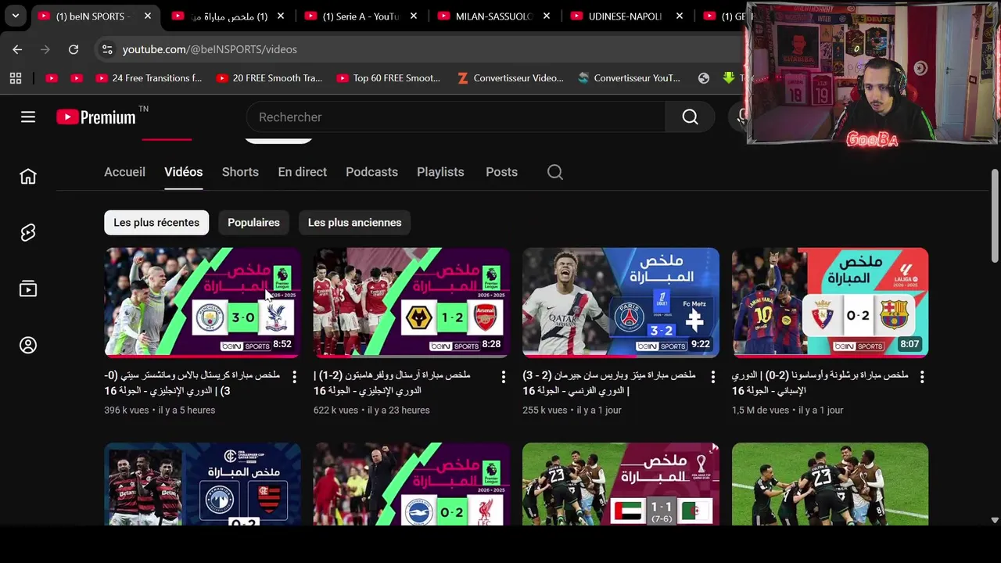This screenshot has height=563, width=1001.
Task: Play PSG 3-2 FC Metz thumbnail
Action: 621,303
